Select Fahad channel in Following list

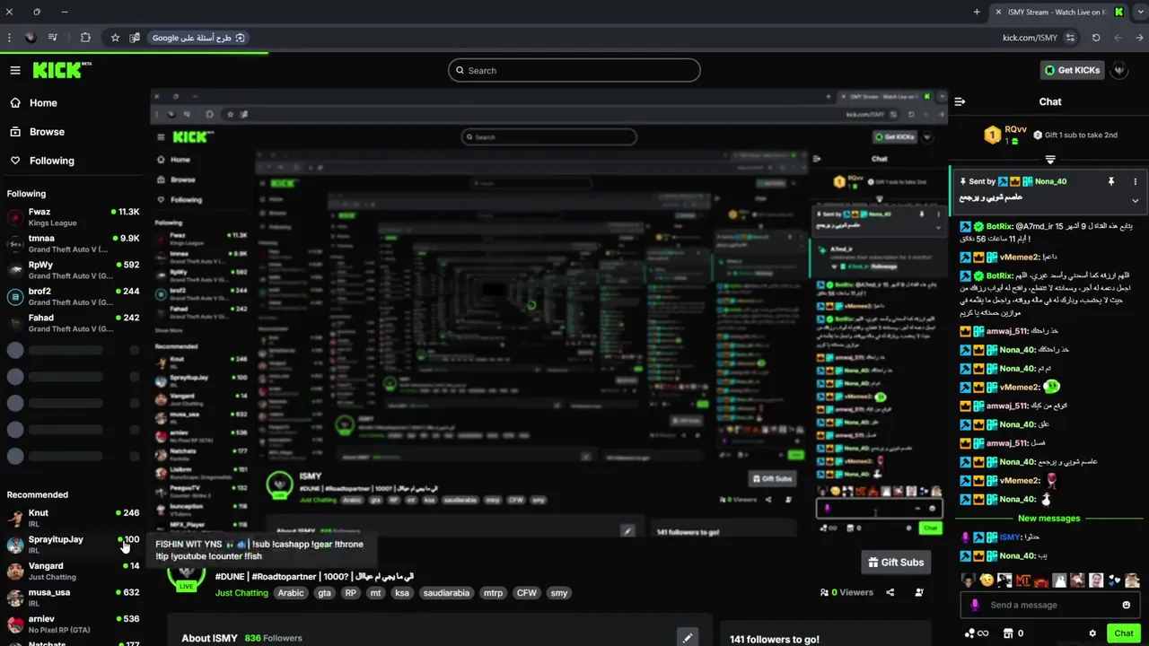click(x=73, y=322)
